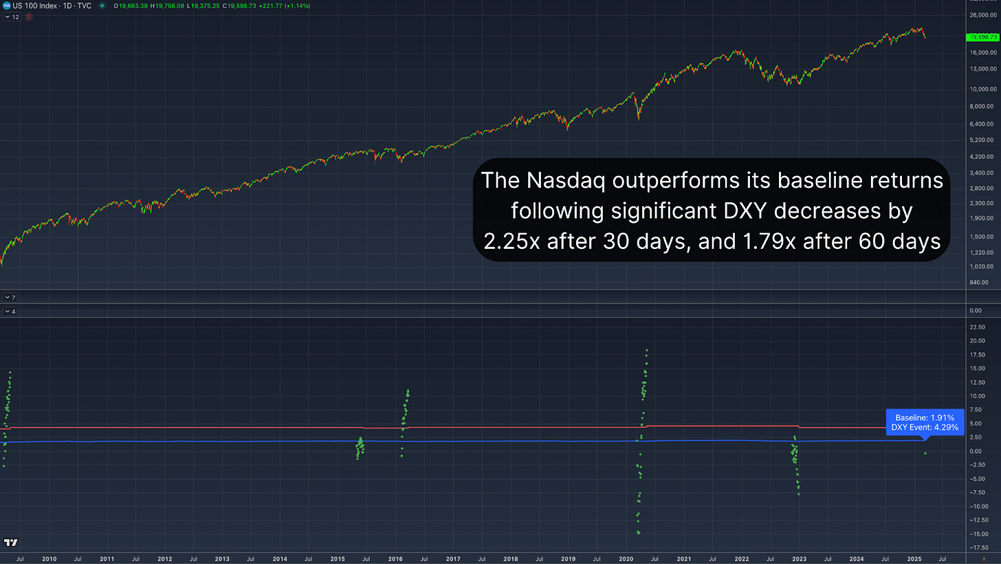
Task: Click the green market status indicator dot
Action: tap(102, 6)
